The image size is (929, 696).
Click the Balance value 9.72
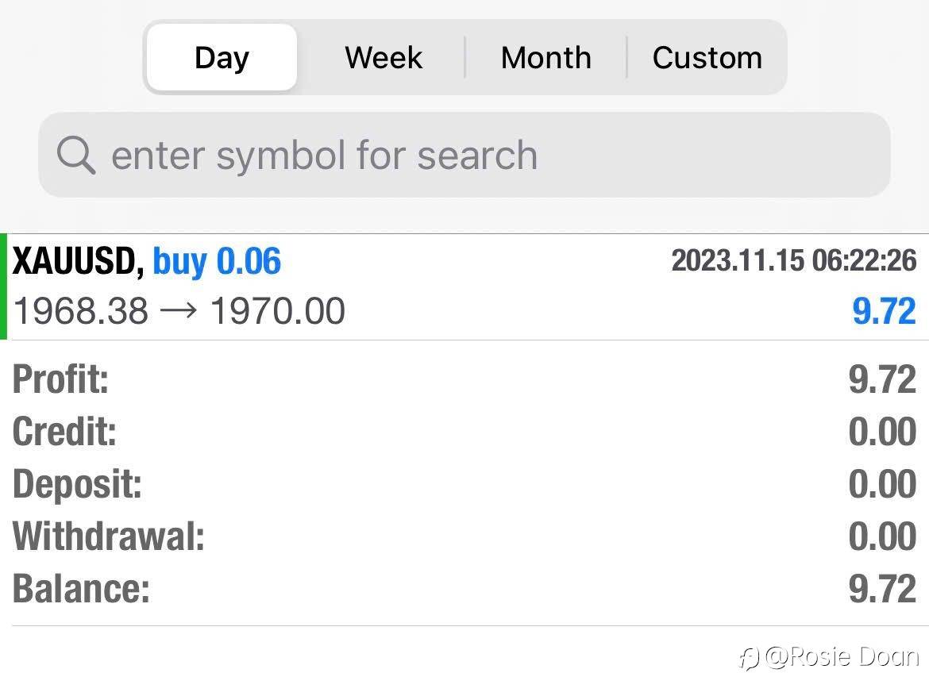point(882,589)
